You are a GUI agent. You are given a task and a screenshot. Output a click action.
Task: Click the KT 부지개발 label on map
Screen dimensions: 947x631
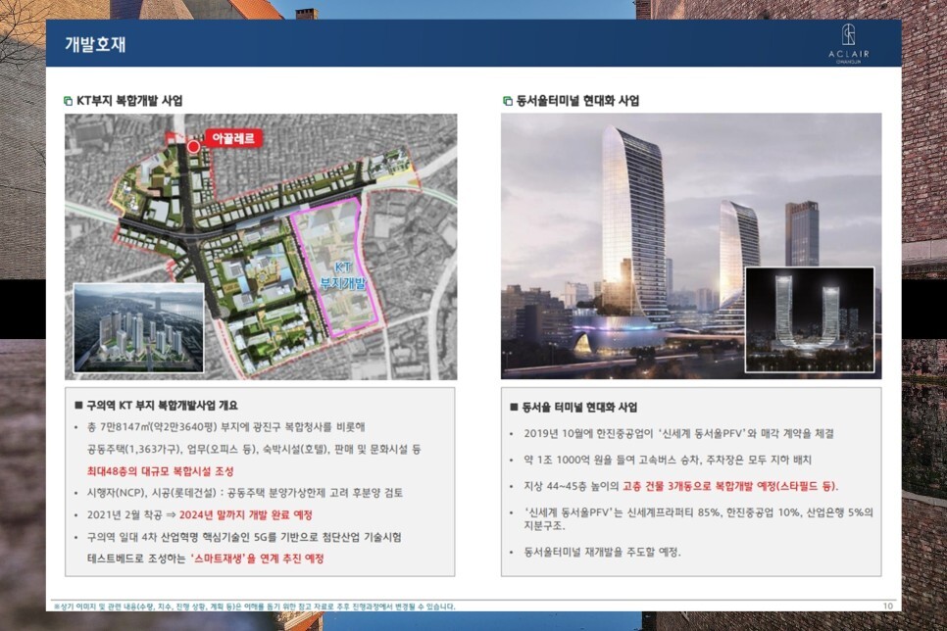pos(343,276)
